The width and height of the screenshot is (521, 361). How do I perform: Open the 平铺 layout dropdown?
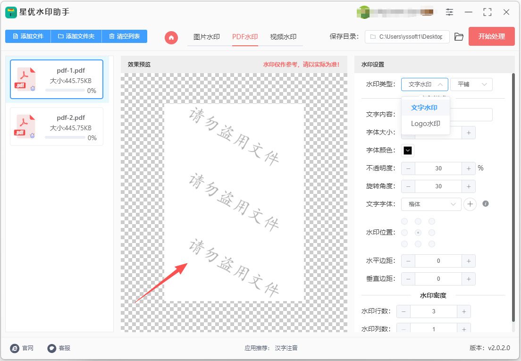coord(471,84)
